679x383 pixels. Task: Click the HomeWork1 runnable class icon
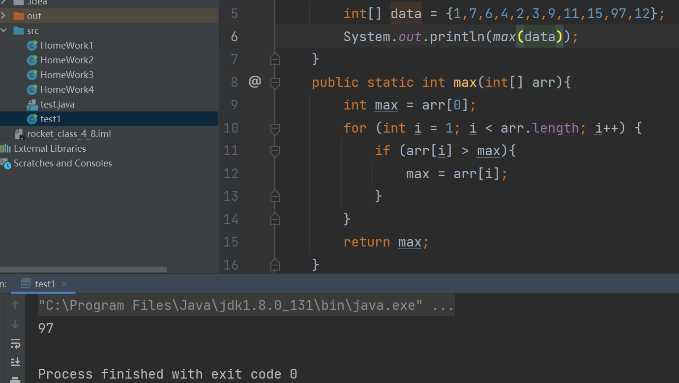click(32, 45)
